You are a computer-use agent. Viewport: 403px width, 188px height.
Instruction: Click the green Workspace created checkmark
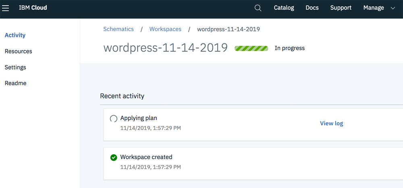point(113,157)
